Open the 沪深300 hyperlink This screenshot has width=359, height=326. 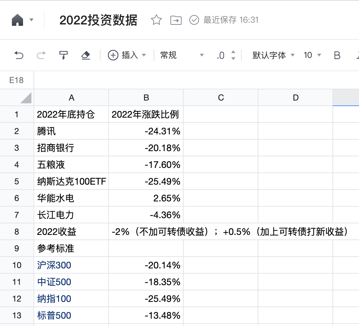coord(54,265)
